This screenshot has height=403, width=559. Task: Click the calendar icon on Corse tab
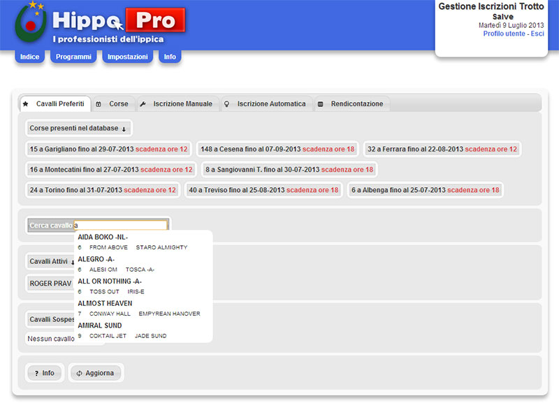99,104
